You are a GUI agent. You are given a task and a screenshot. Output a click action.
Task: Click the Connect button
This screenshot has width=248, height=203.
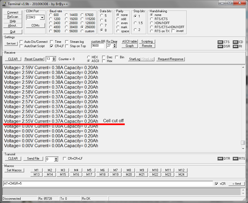(x=13, y=12)
